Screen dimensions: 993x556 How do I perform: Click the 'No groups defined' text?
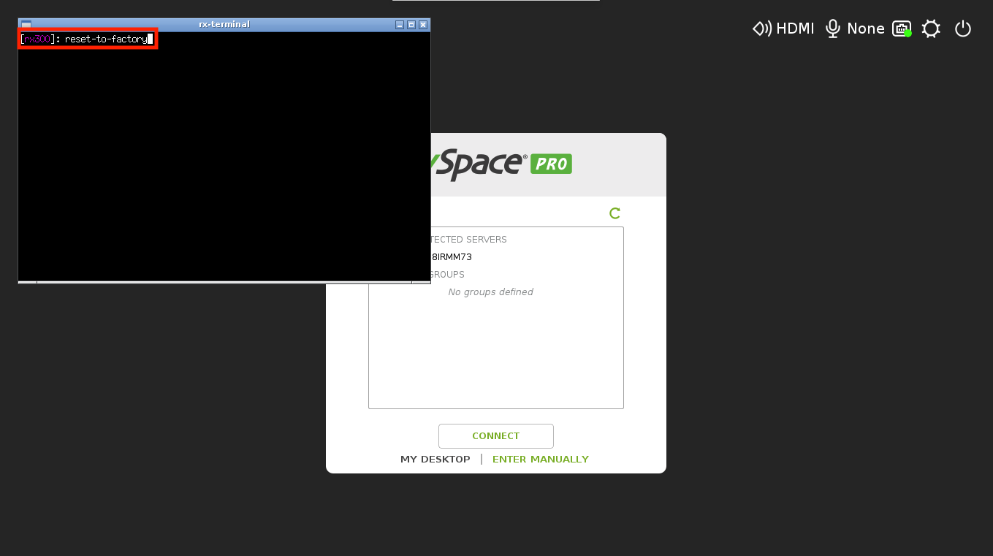(490, 292)
